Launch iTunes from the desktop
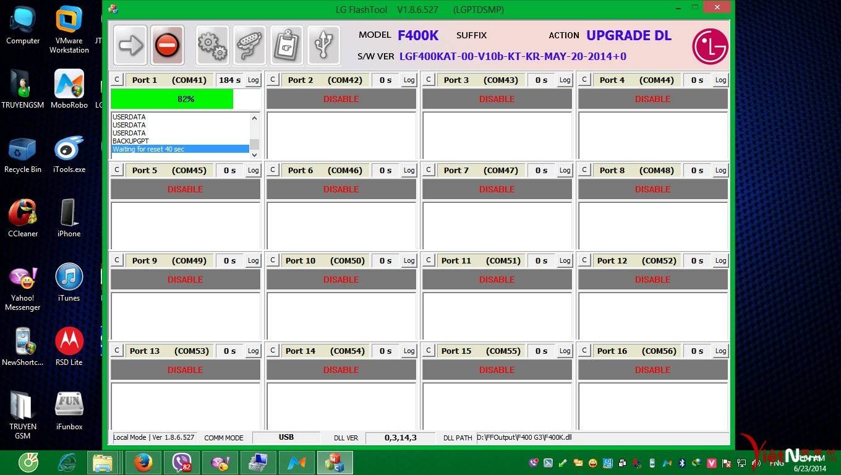 69,283
